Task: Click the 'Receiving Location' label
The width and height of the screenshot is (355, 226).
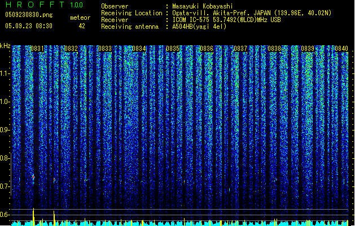Action: [132, 13]
